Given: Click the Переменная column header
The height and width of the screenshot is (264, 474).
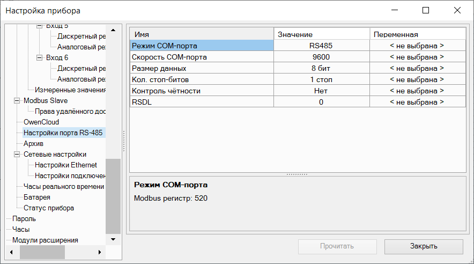Looking at the screenshot, I should 417,34.
